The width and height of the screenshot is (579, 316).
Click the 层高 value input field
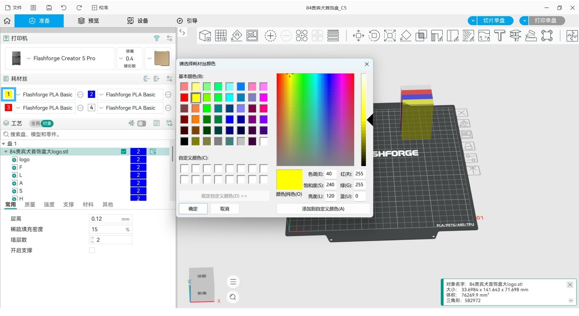(x=111, y=219)
